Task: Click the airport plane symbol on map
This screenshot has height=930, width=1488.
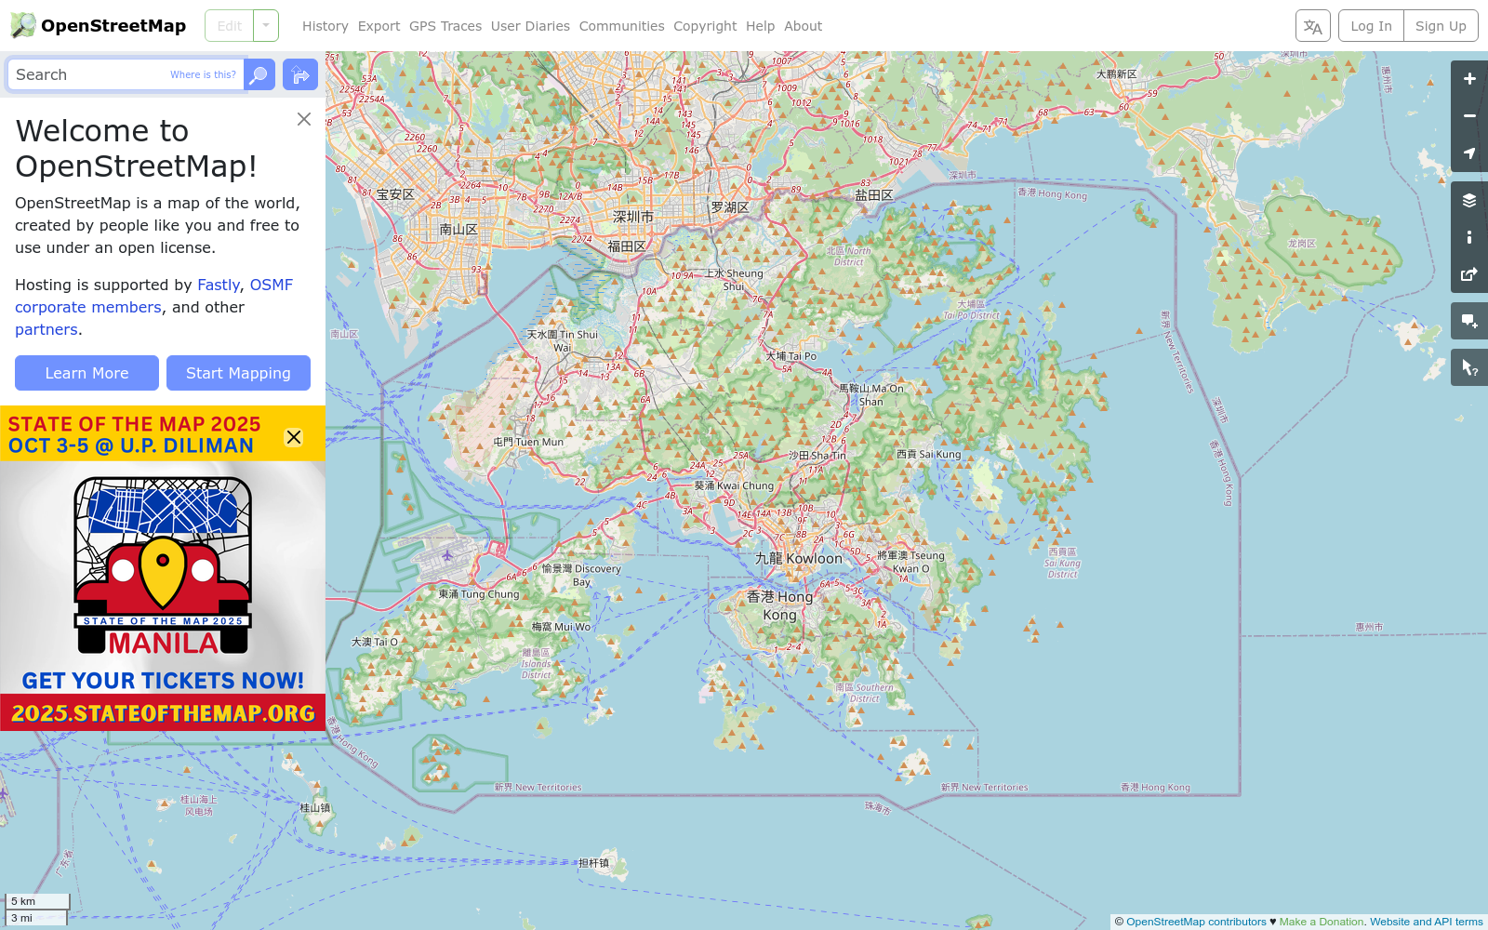Action: [447, 555]
